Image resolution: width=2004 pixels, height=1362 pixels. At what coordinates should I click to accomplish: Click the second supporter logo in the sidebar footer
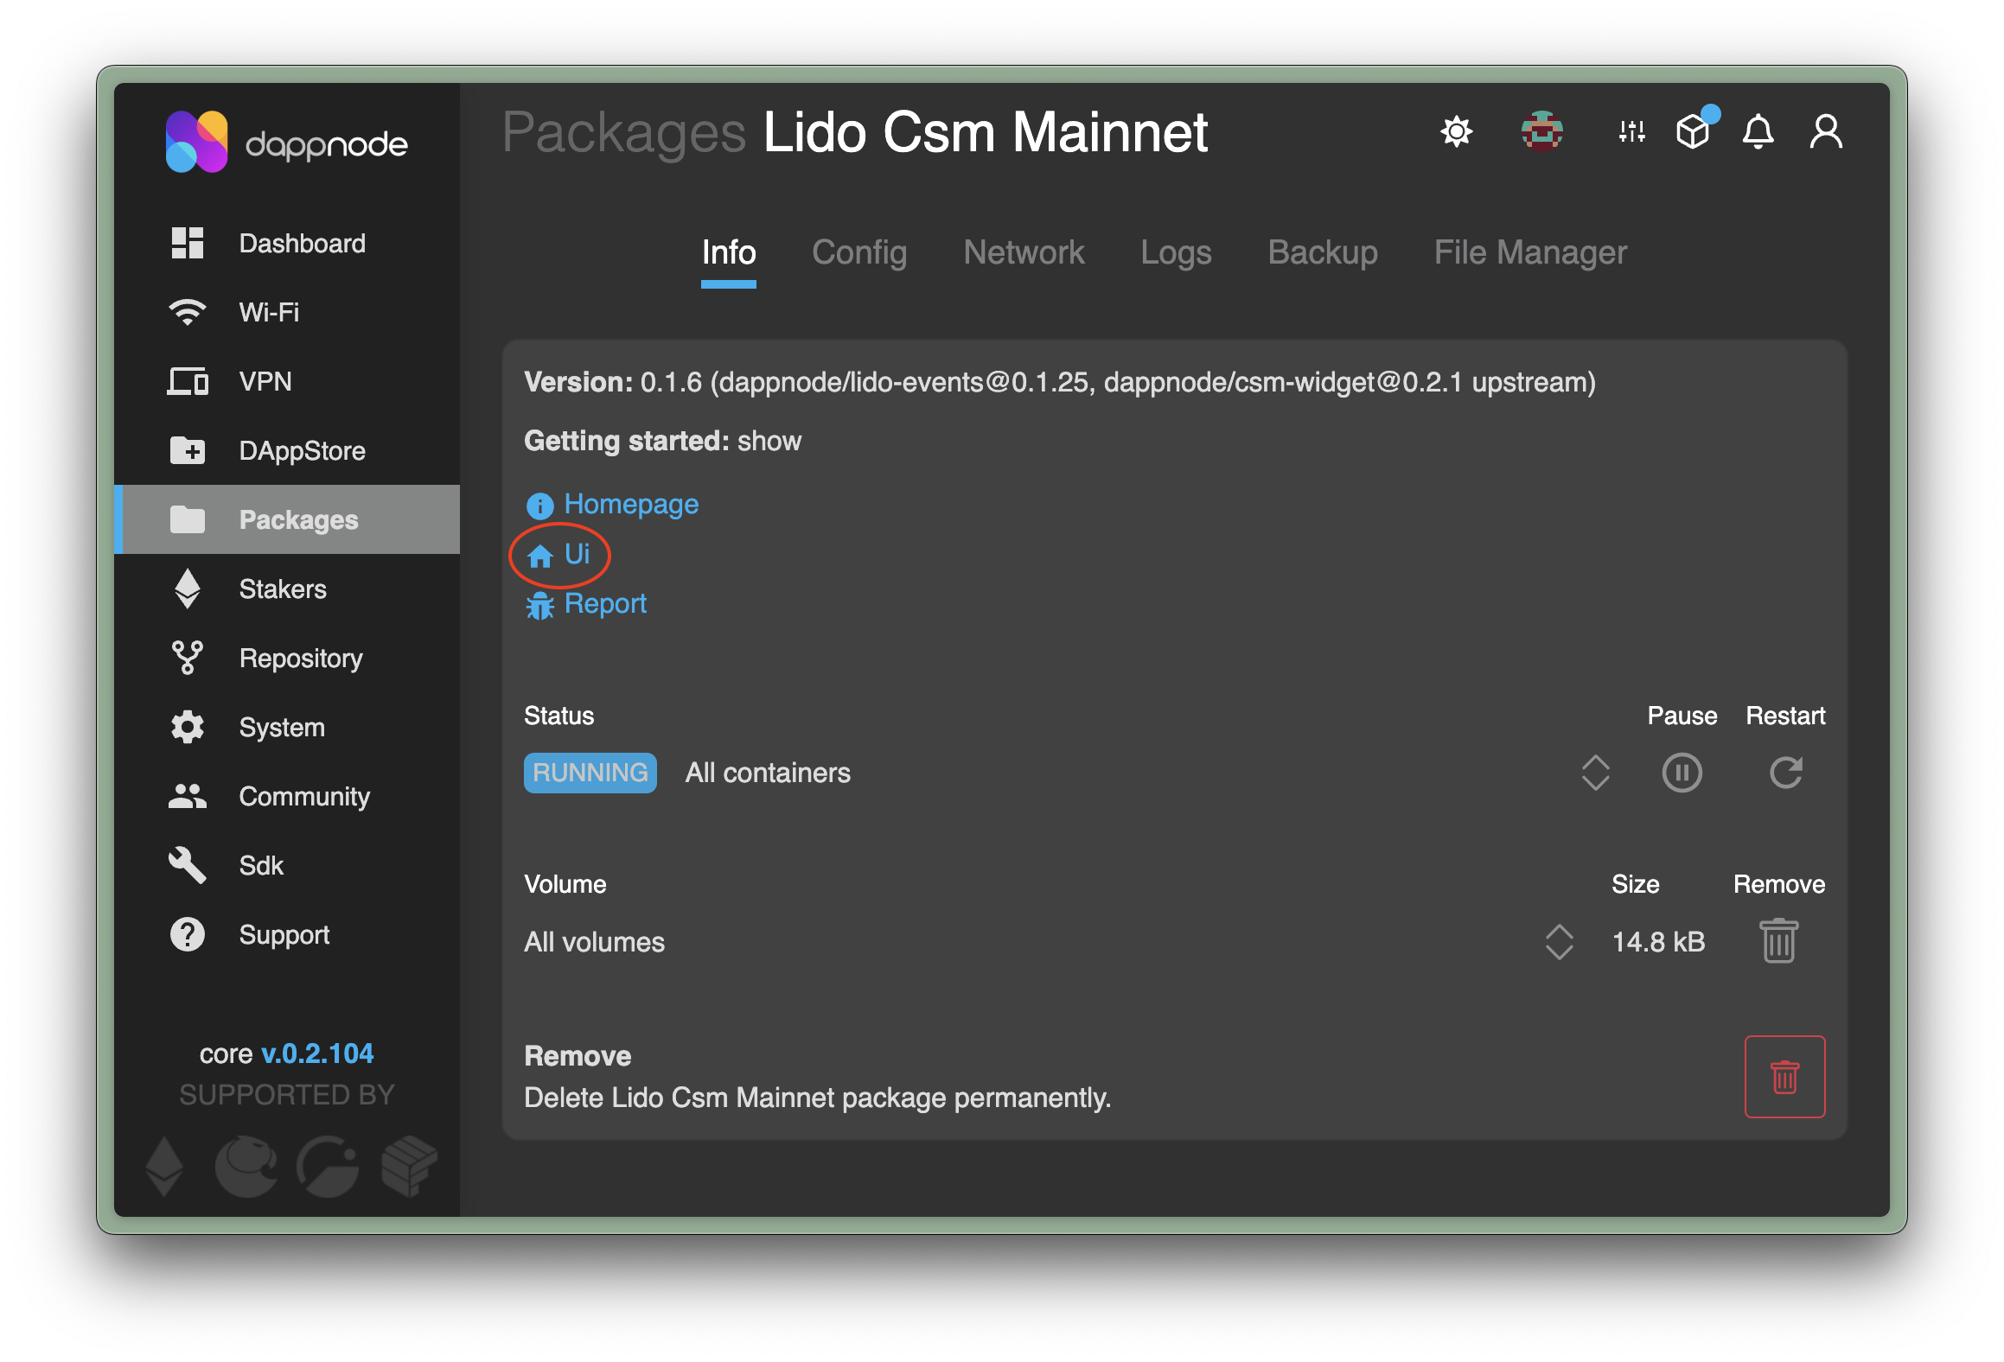pos(246,1166)
